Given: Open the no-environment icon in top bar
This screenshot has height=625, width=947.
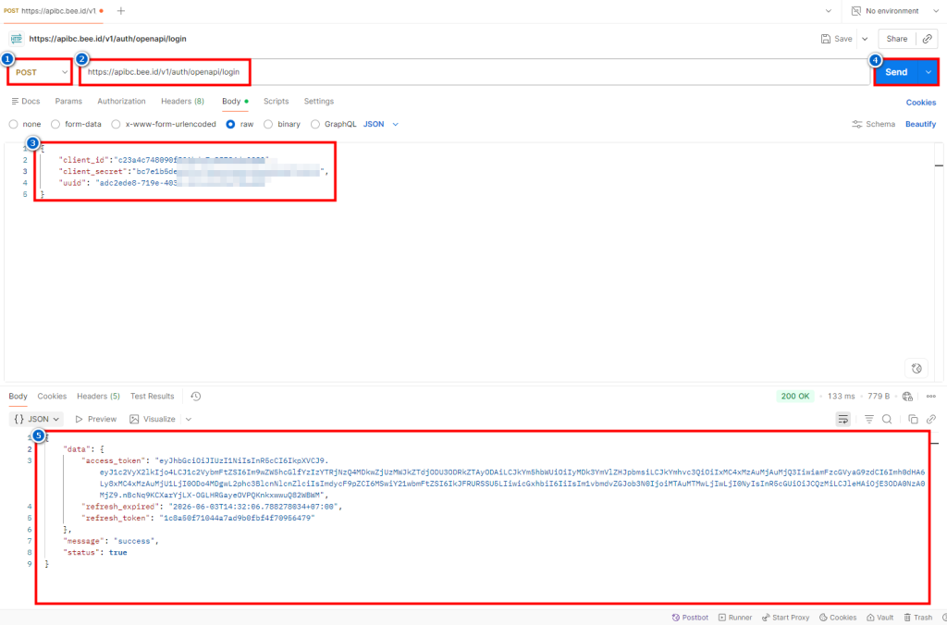Looking at the screenshot, I should (855, 11).
